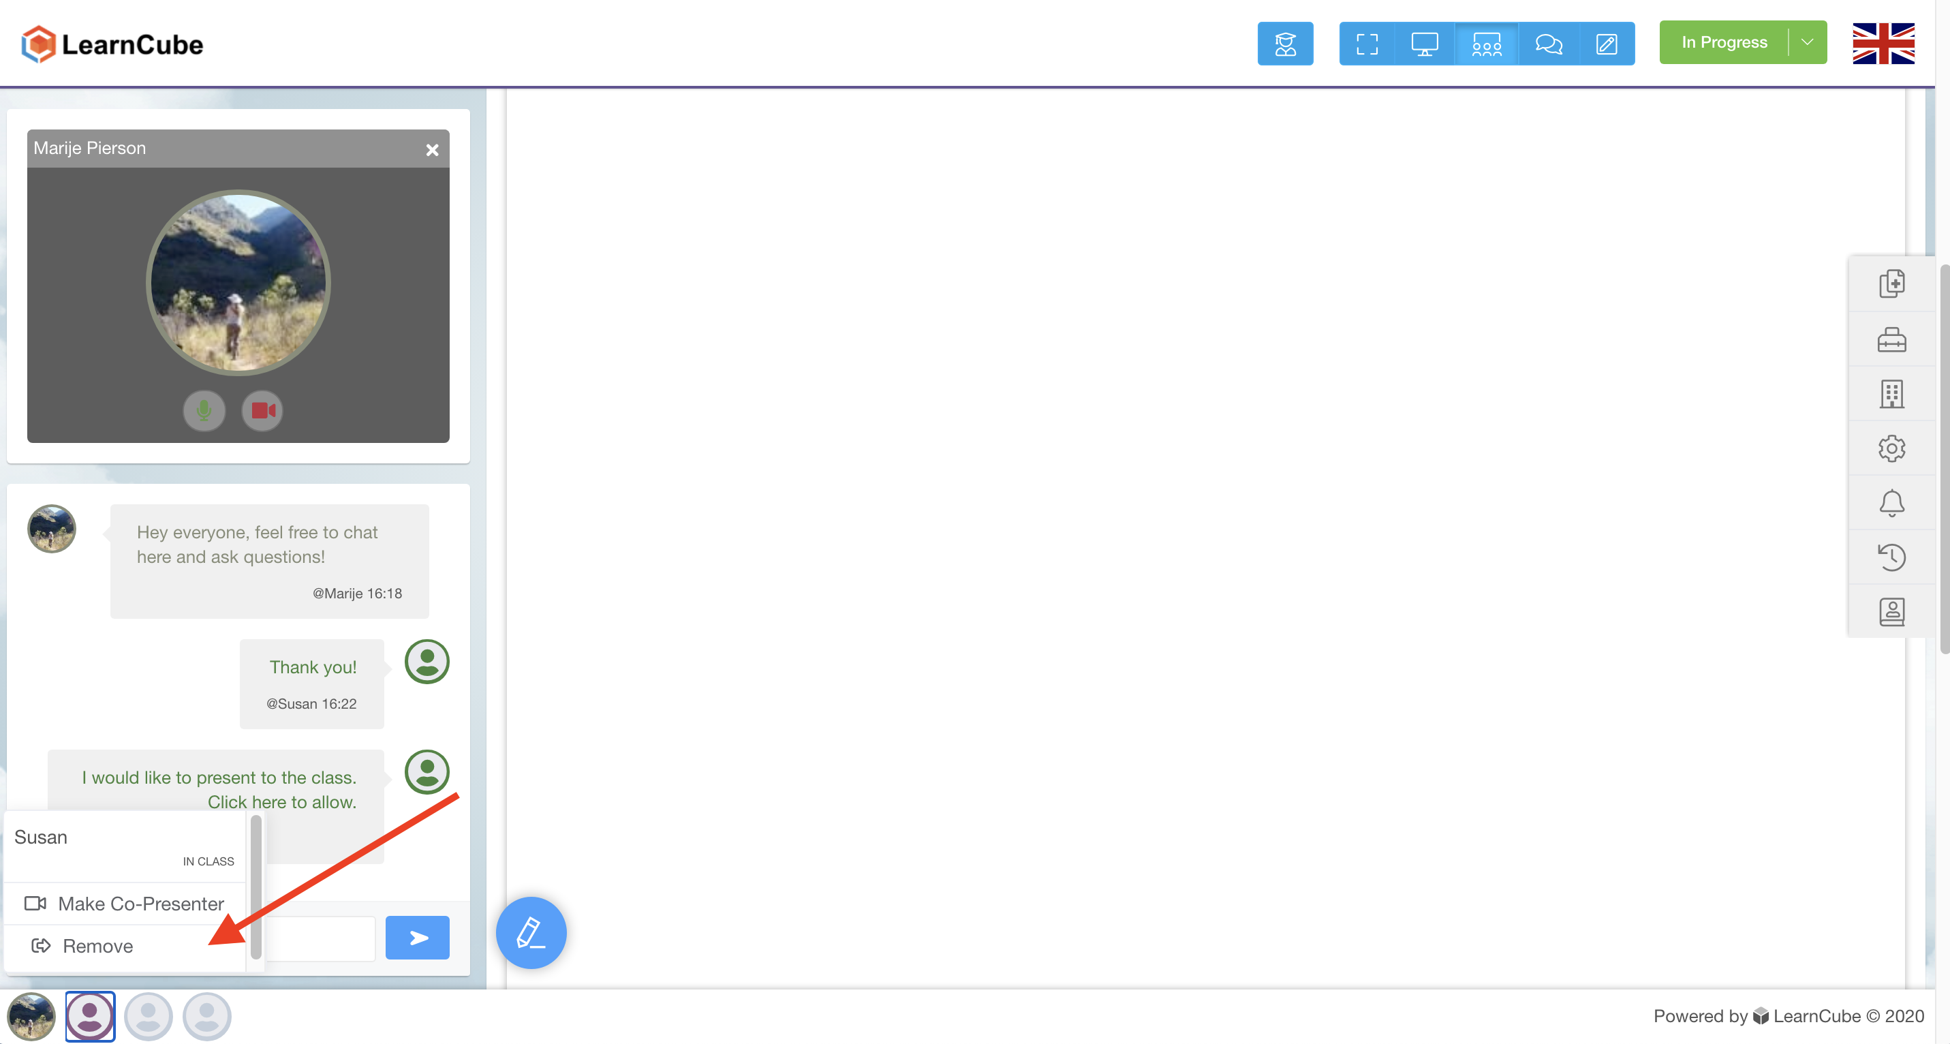This screenshot has height=1044, width=1950.
Task: Toggle fullscreen mode
Action: pos(1367,43)
